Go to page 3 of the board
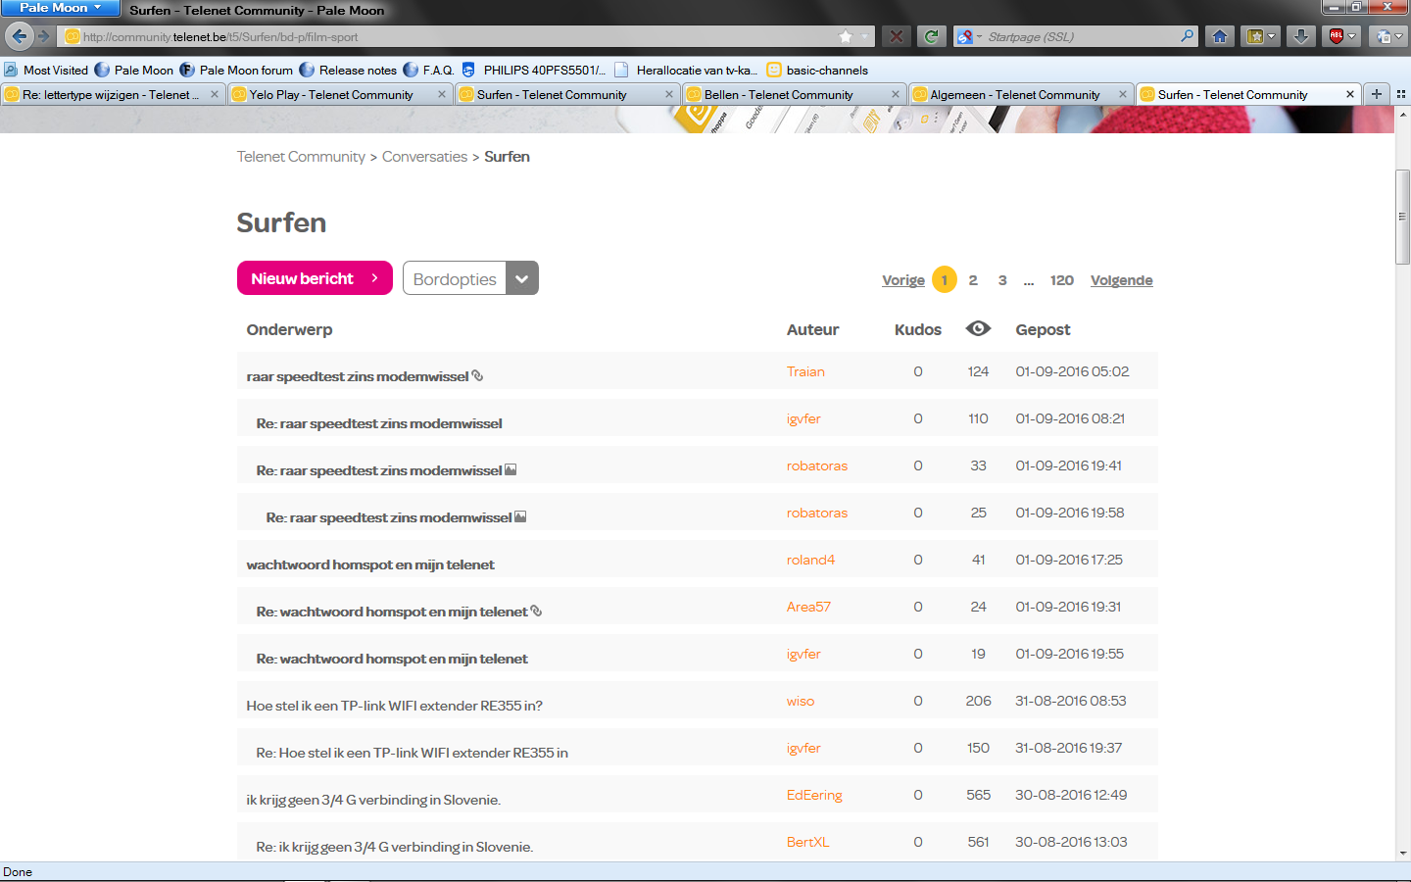 tap(1002, 280)
